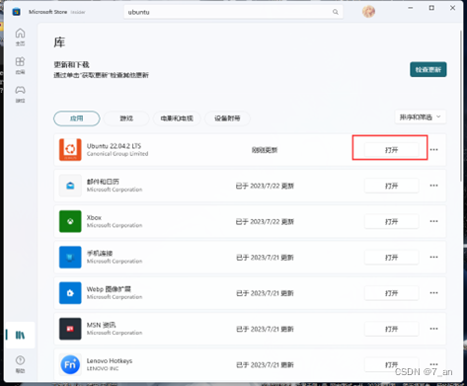Image resolution: width=467 pixels, height=386 pixels.
Task: Open Ubuntu 22.04.2 LTS with 打开 button
Action: point(391,150)
